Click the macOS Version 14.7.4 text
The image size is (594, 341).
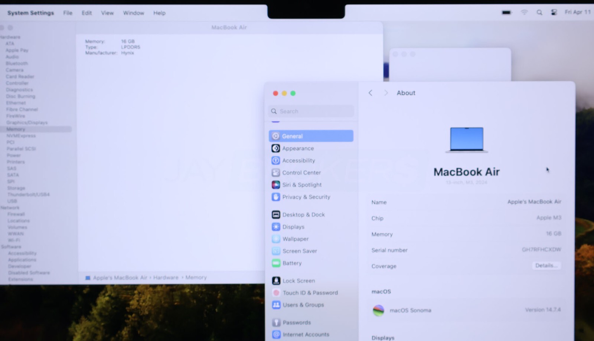click(x=543, y=309)
